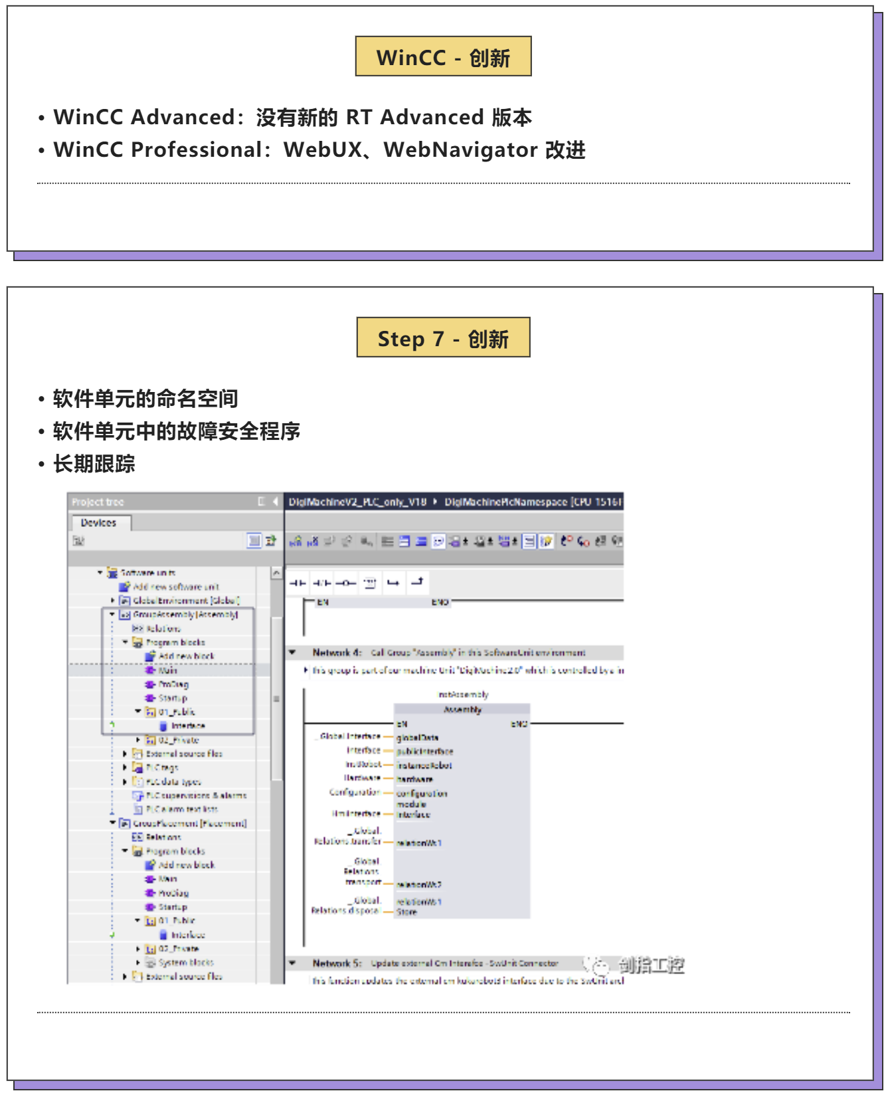This screenshot has width=890, height=1099.
Task: Toggle the favorites display toolbar button
Action: [x=547, y=542]
